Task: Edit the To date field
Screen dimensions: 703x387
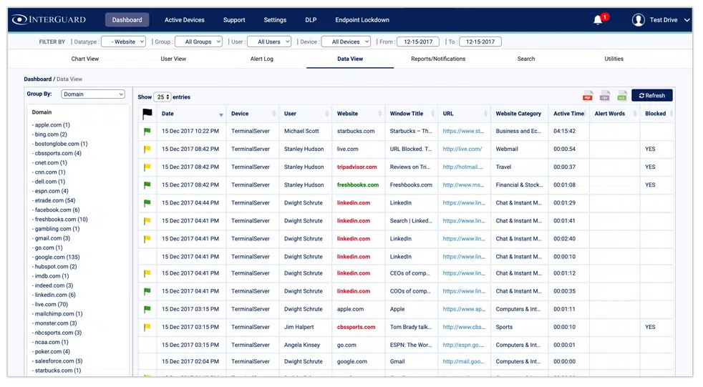Action: 480,41
